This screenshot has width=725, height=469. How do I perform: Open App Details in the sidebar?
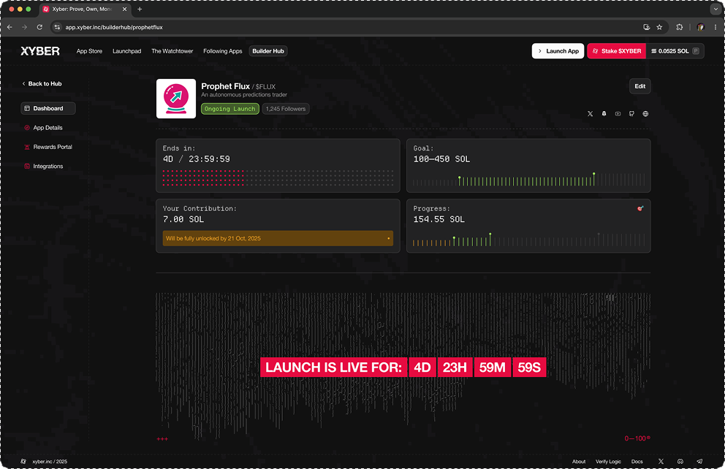(48, 128)
